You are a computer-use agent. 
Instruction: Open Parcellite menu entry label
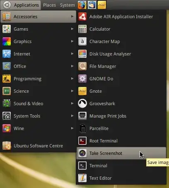99,128
